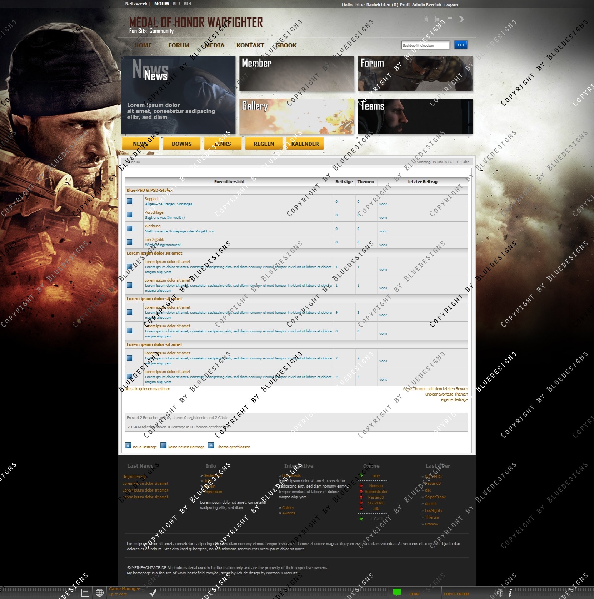Open the KONTAKT menu item
The image size is (594, 599).
[250, 45]
